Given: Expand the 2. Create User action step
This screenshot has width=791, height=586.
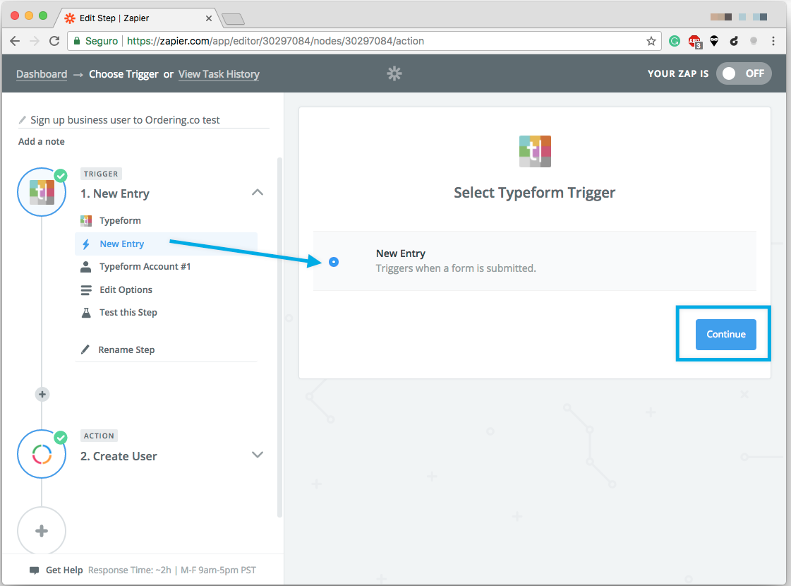Looking at the screenshot, I should click(258, 455).
